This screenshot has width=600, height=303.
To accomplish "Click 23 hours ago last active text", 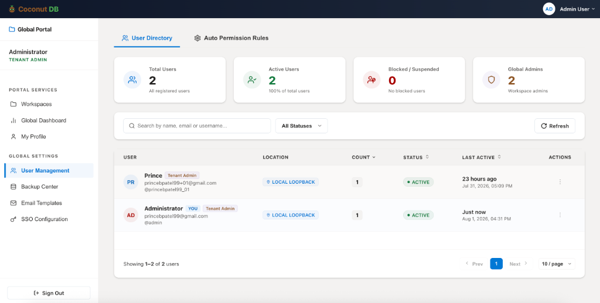I will [x=479, y=179].
